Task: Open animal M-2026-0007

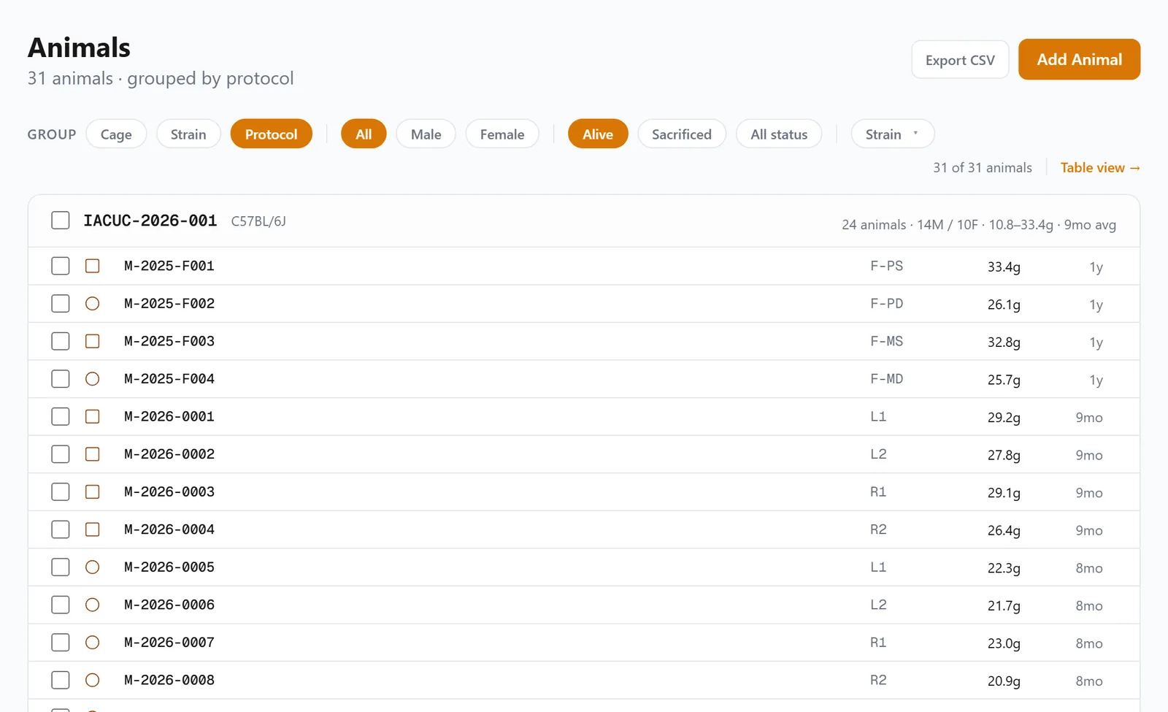Action: point(169,643)
